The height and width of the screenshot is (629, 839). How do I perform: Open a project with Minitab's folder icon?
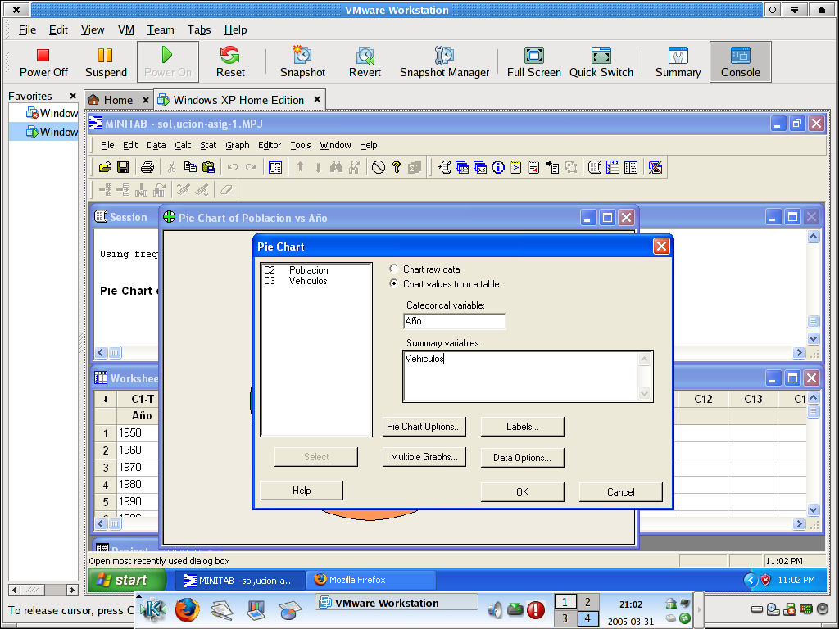point(105,167)
